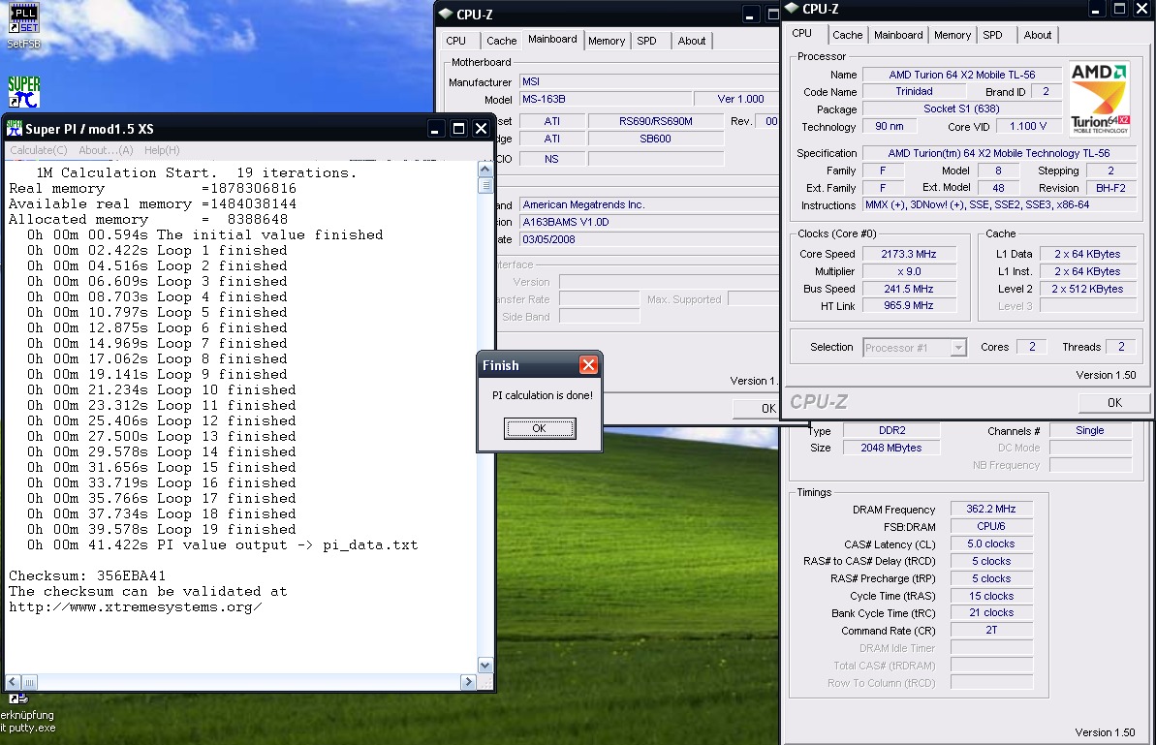Click the Super PI horizontal scrollbar left arrow
Viewport: 1156px width, 745px height.
click(14, 682)
